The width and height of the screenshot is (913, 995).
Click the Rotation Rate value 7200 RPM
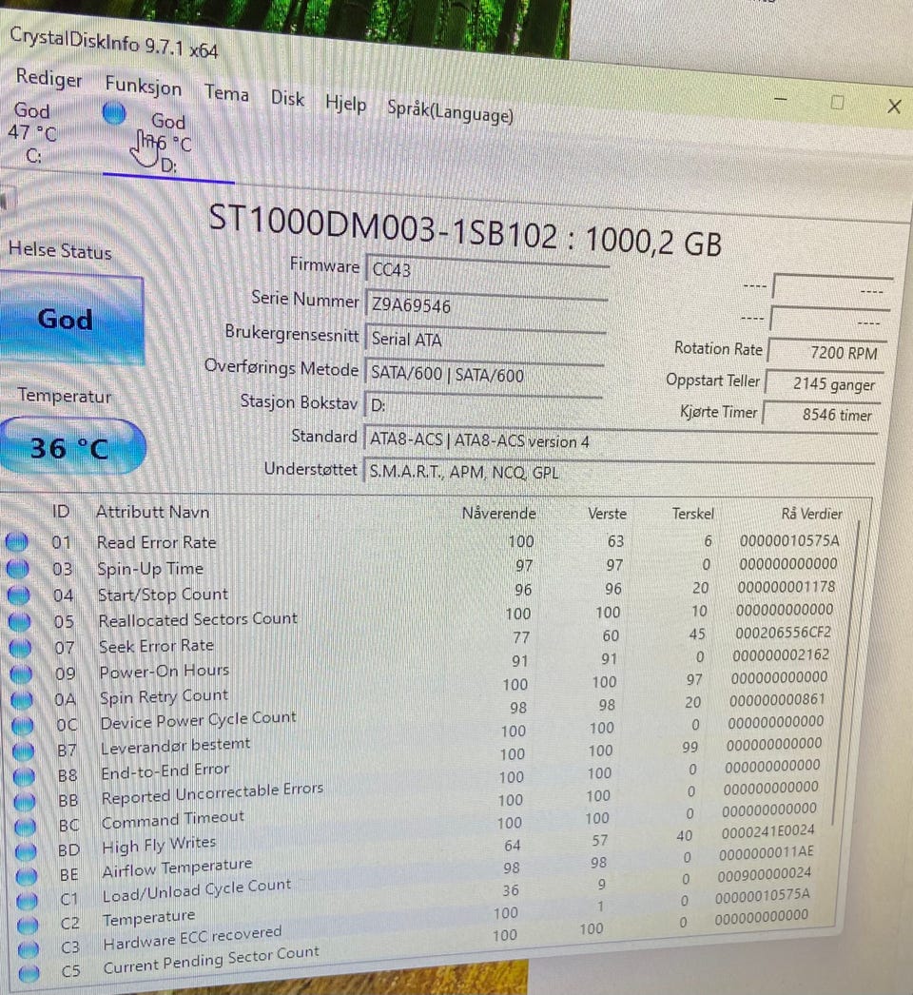pos(826,352)
